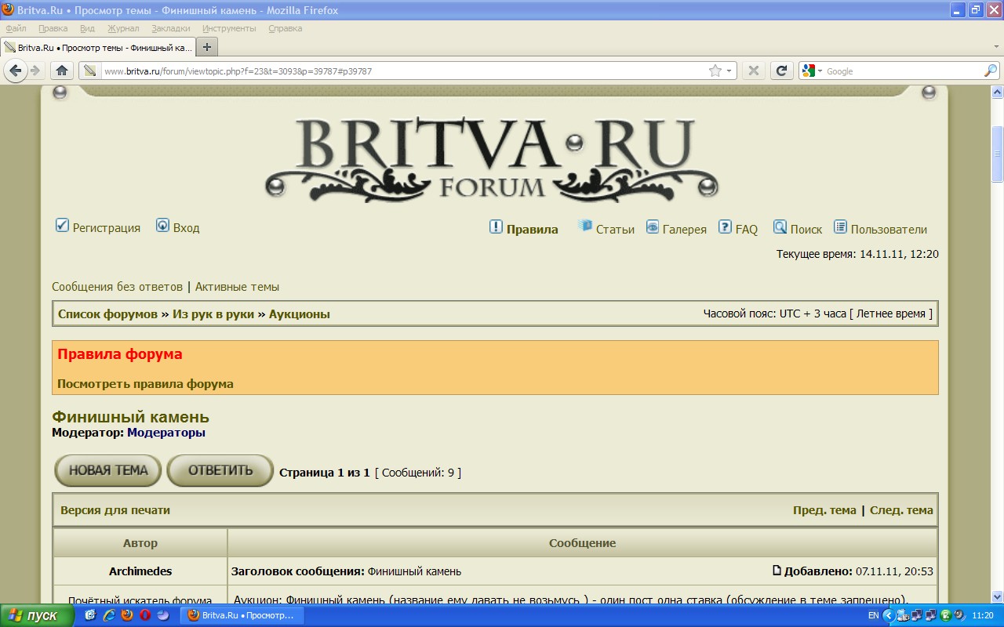The height and width of the screenshot is (627, 1004).
Task: Click the vertical page scrollbar thumb
Action: click(997, 153)
